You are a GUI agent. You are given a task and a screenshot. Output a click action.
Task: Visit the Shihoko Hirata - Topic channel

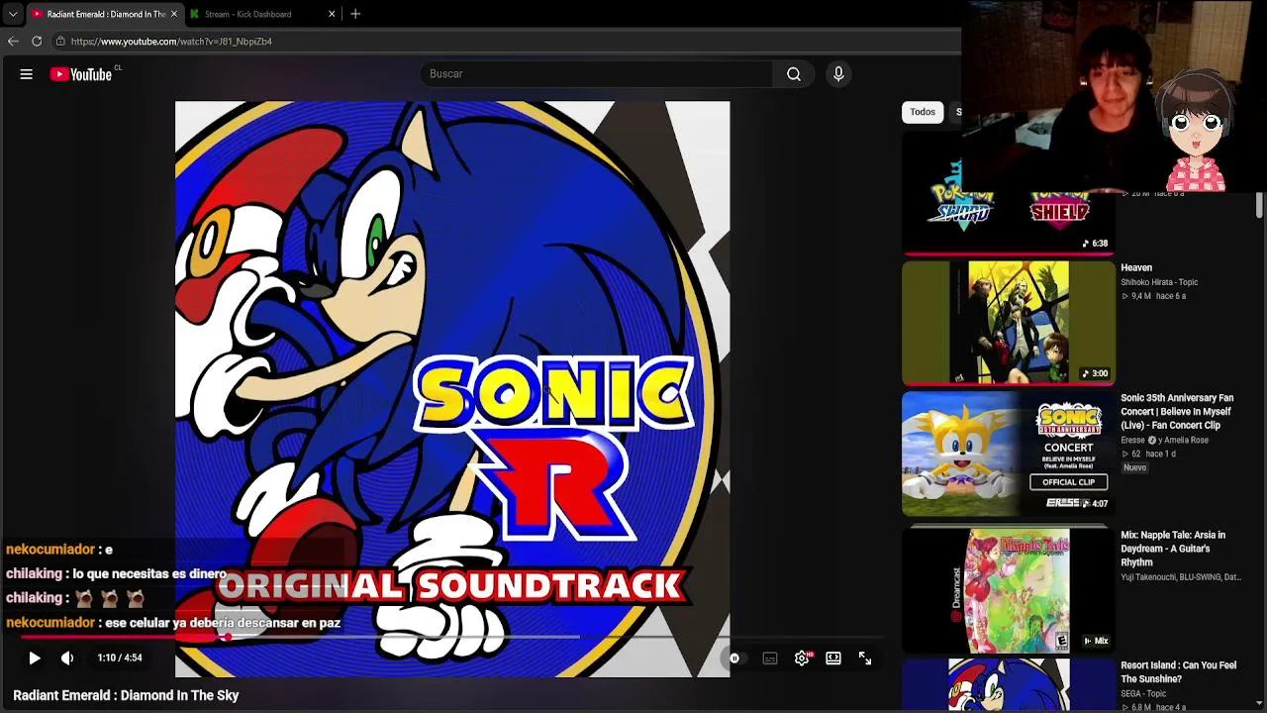(x=1159, y=282)
